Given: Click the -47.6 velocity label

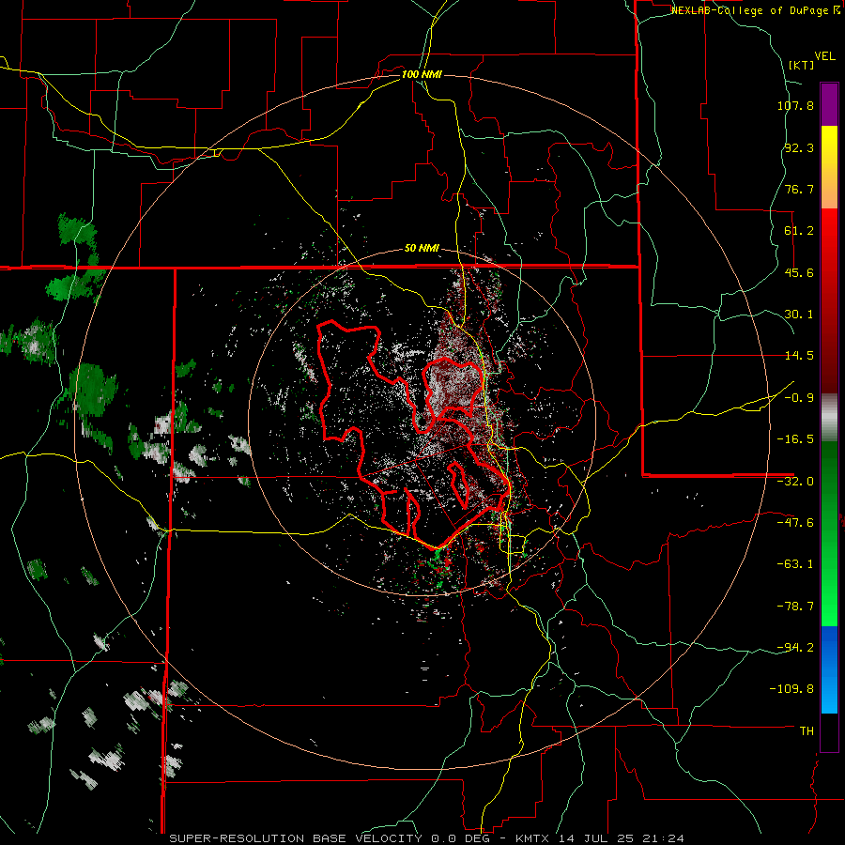Looking at the screenshot, I should pos(795,523).
